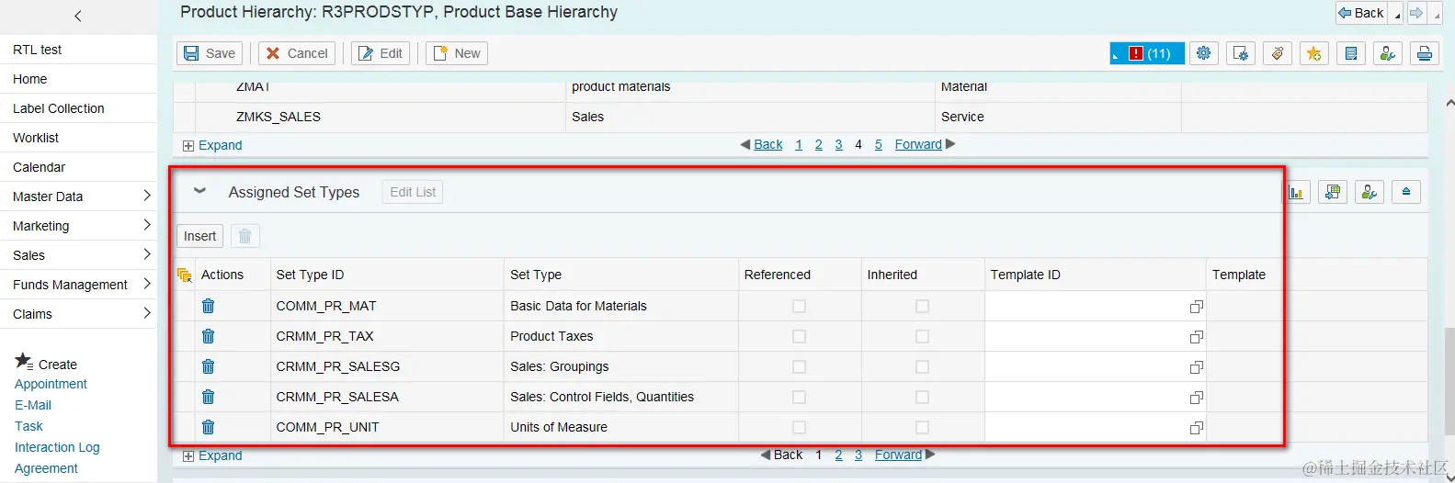
Task: Go to page 3 in Assigned Set Types pager
Action: tap(858, 455)
